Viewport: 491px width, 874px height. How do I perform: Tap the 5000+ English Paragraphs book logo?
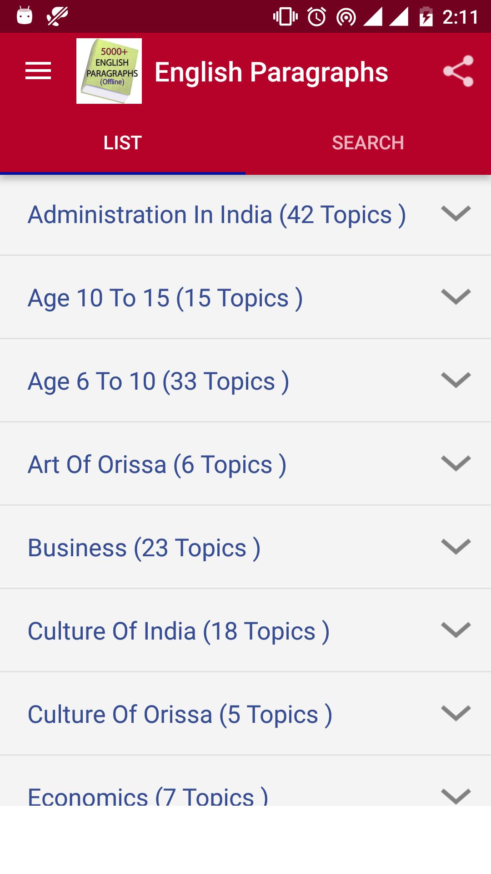click(109, 71)
